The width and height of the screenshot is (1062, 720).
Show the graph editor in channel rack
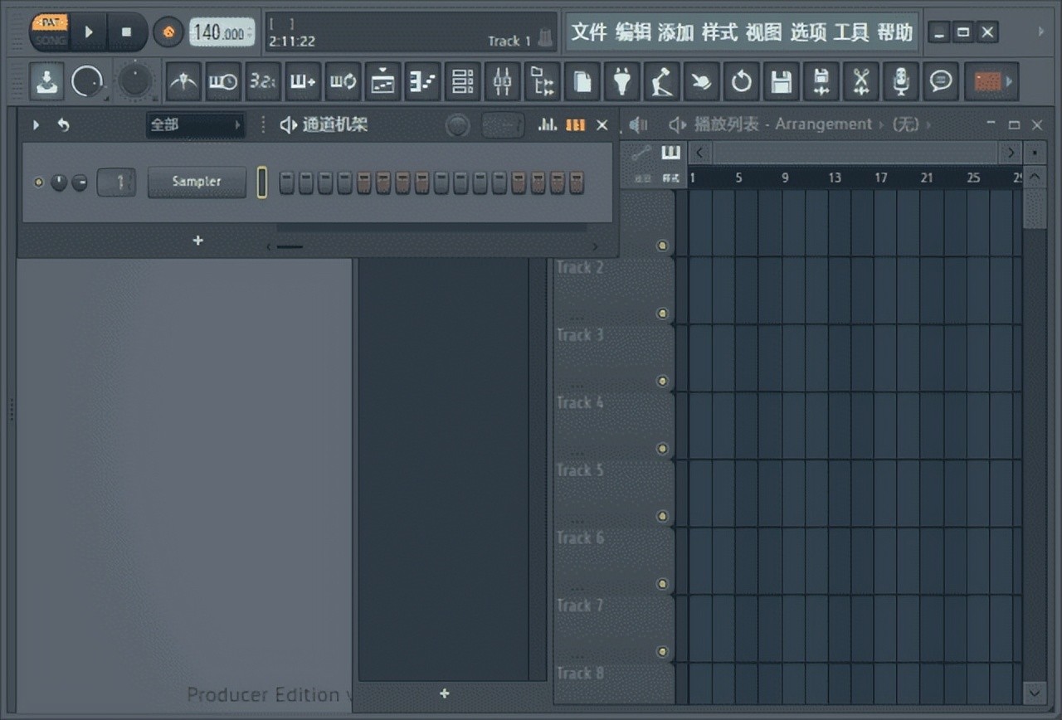[548, 125]
